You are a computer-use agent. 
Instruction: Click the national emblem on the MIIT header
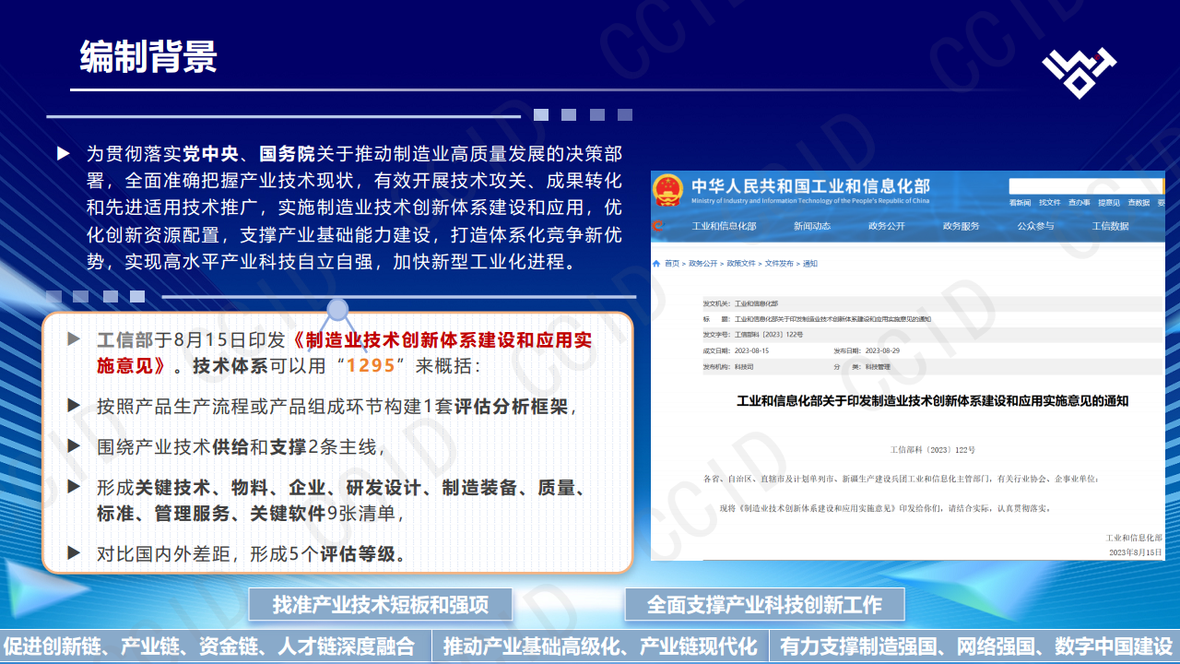coord(669,189)
